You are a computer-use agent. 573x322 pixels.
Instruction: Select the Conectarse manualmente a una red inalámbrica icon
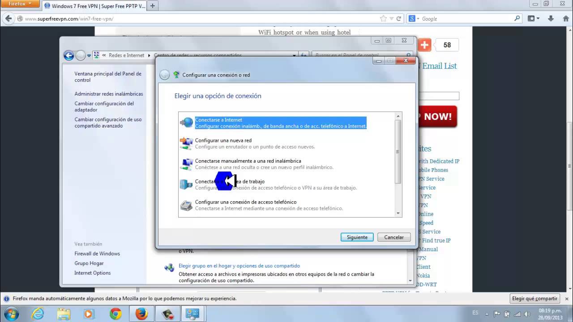(186, 164)
